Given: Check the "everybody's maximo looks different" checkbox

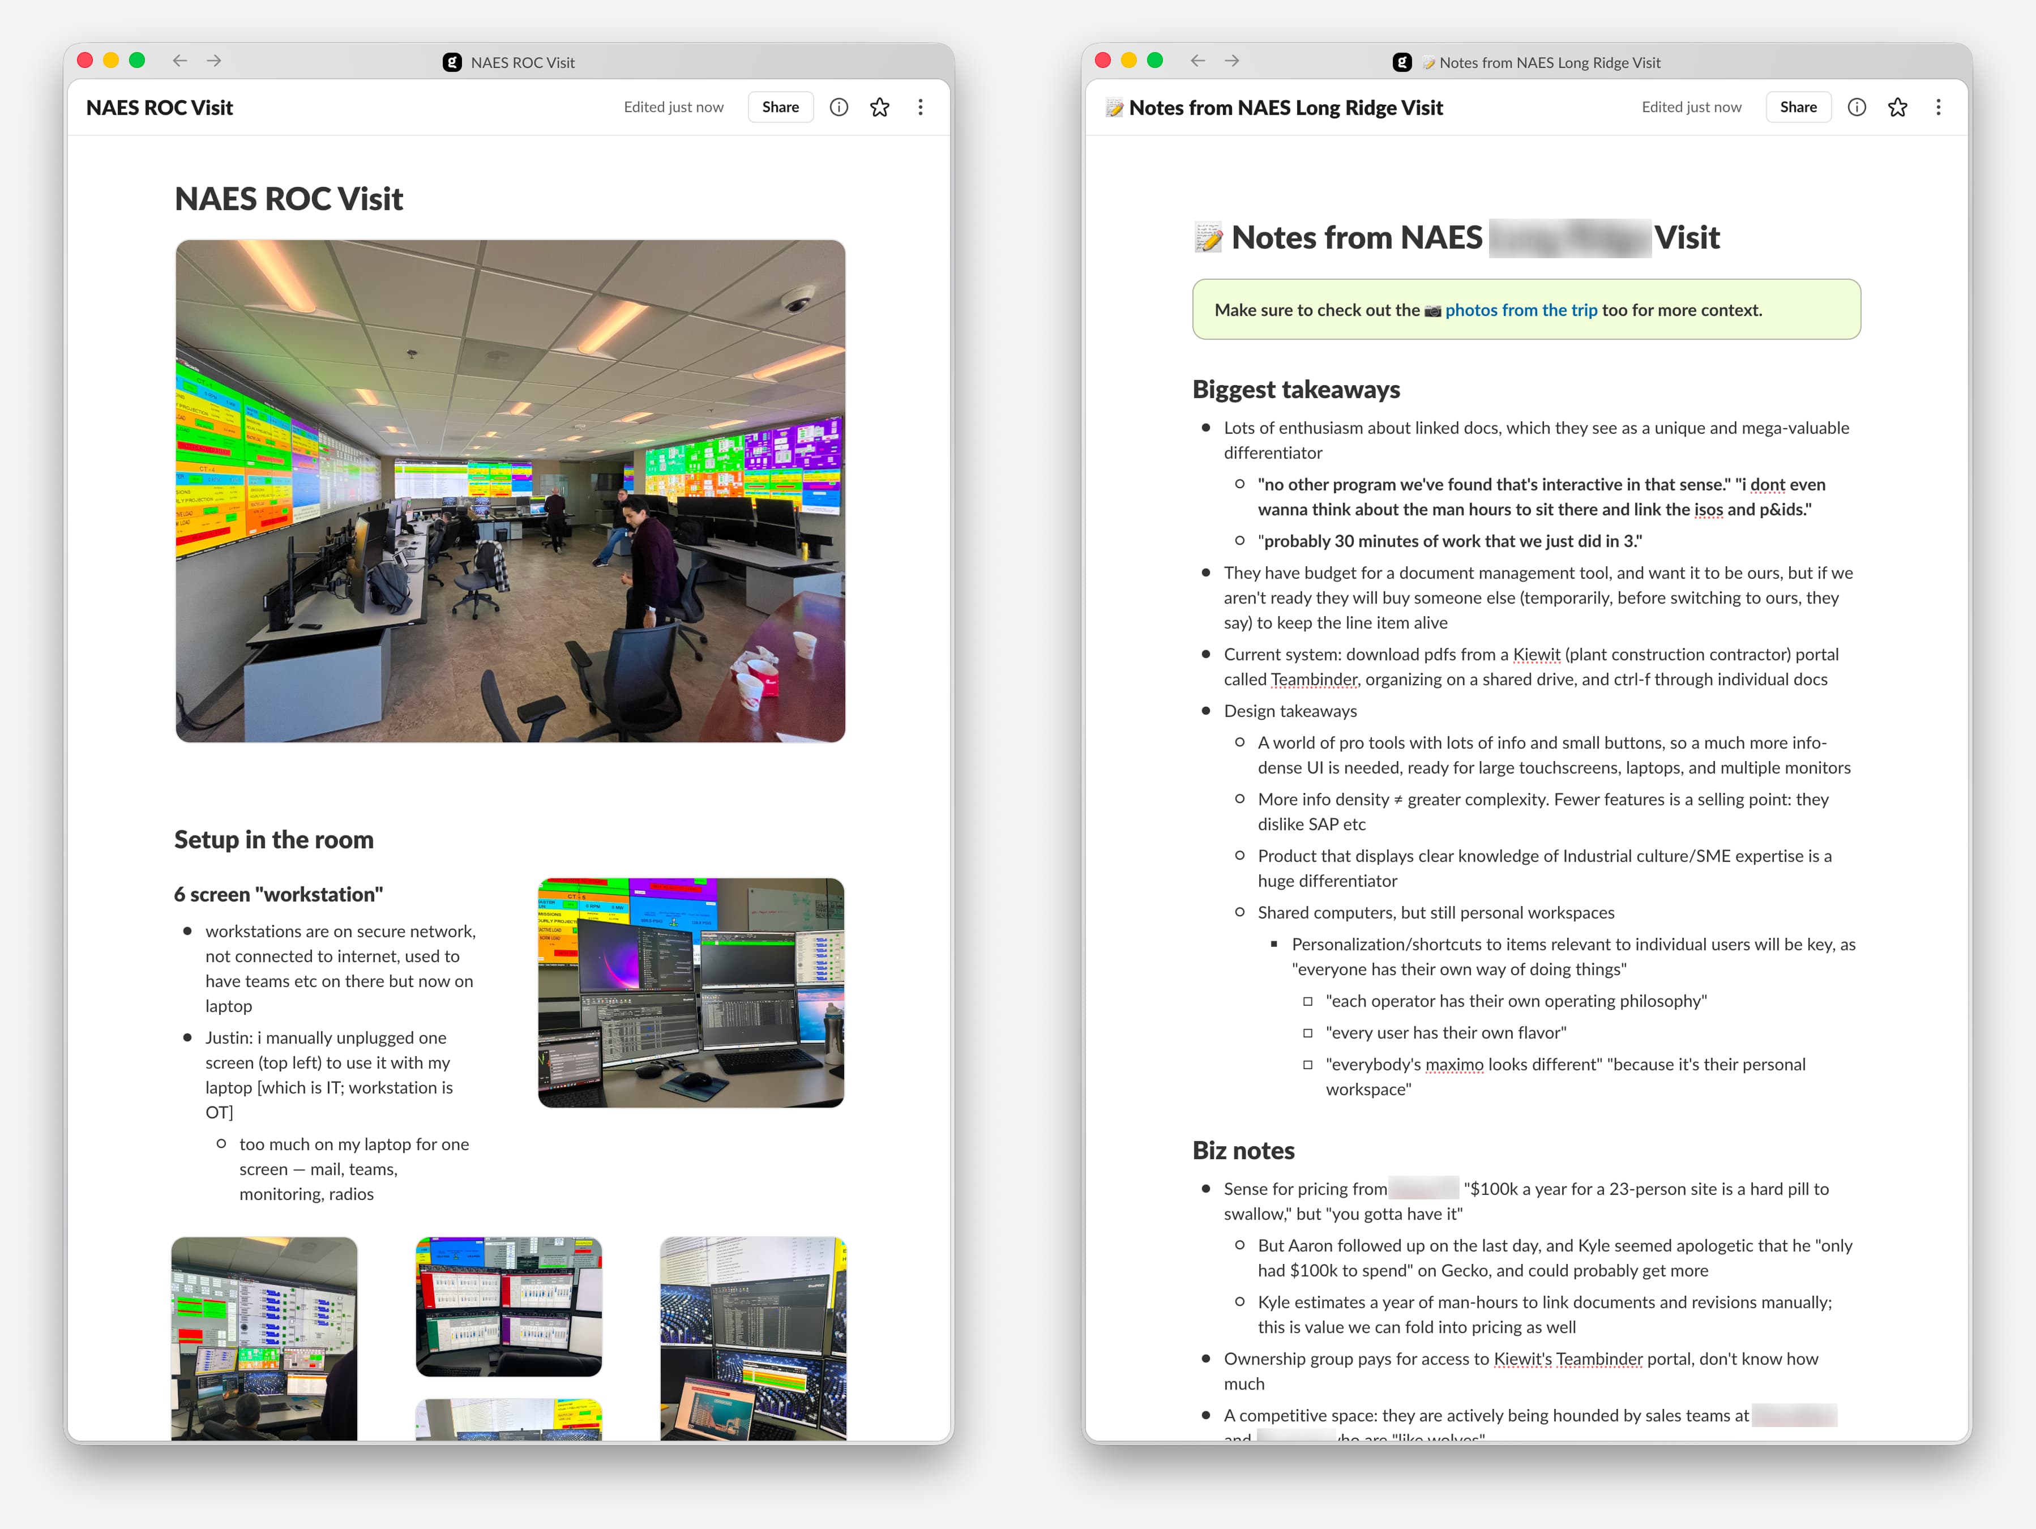Looking at the screenshot, I should pyautogui.click(x=1309, y=1065).
